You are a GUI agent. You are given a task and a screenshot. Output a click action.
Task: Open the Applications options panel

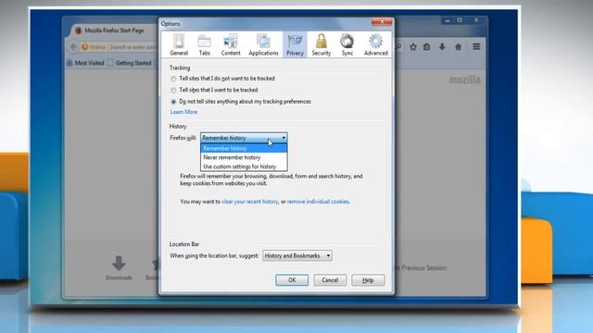click(x=263, y=45)
